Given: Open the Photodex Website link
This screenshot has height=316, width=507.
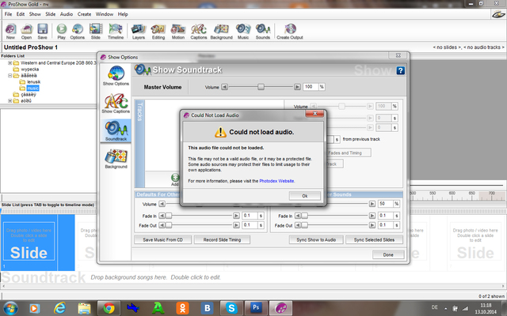Looking at the screenshot, I should [x=276, y=181].
